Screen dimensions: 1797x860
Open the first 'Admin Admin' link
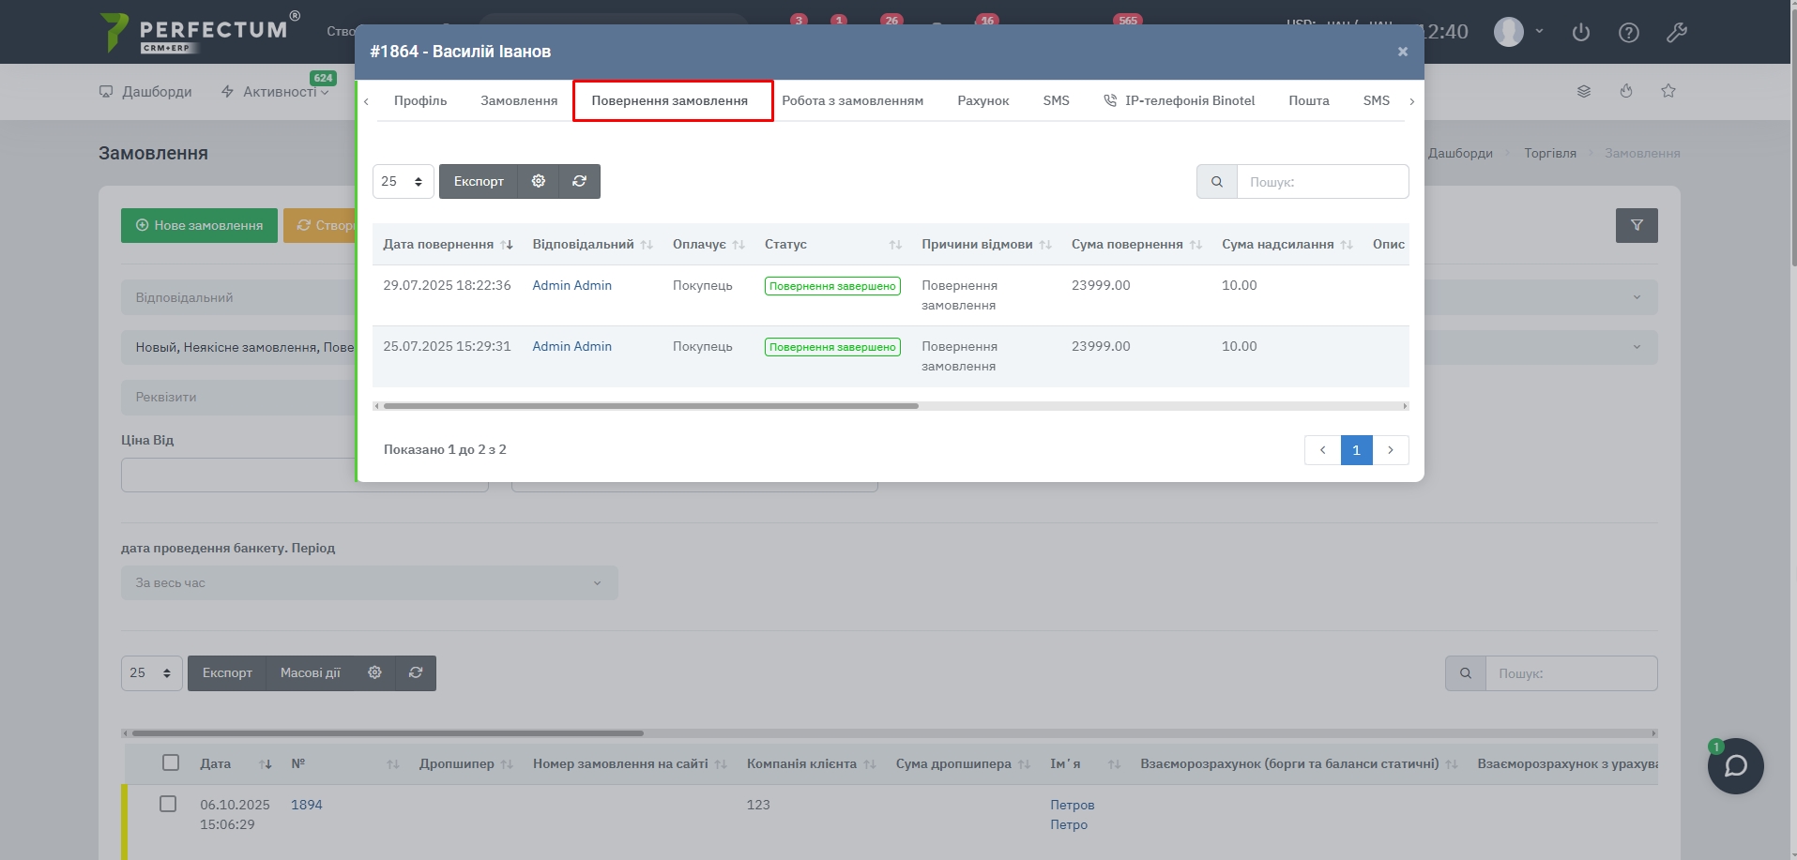(x=571, y=285)
